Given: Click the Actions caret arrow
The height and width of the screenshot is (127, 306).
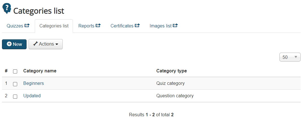Looking at the screenshot, I should point(57,44).
